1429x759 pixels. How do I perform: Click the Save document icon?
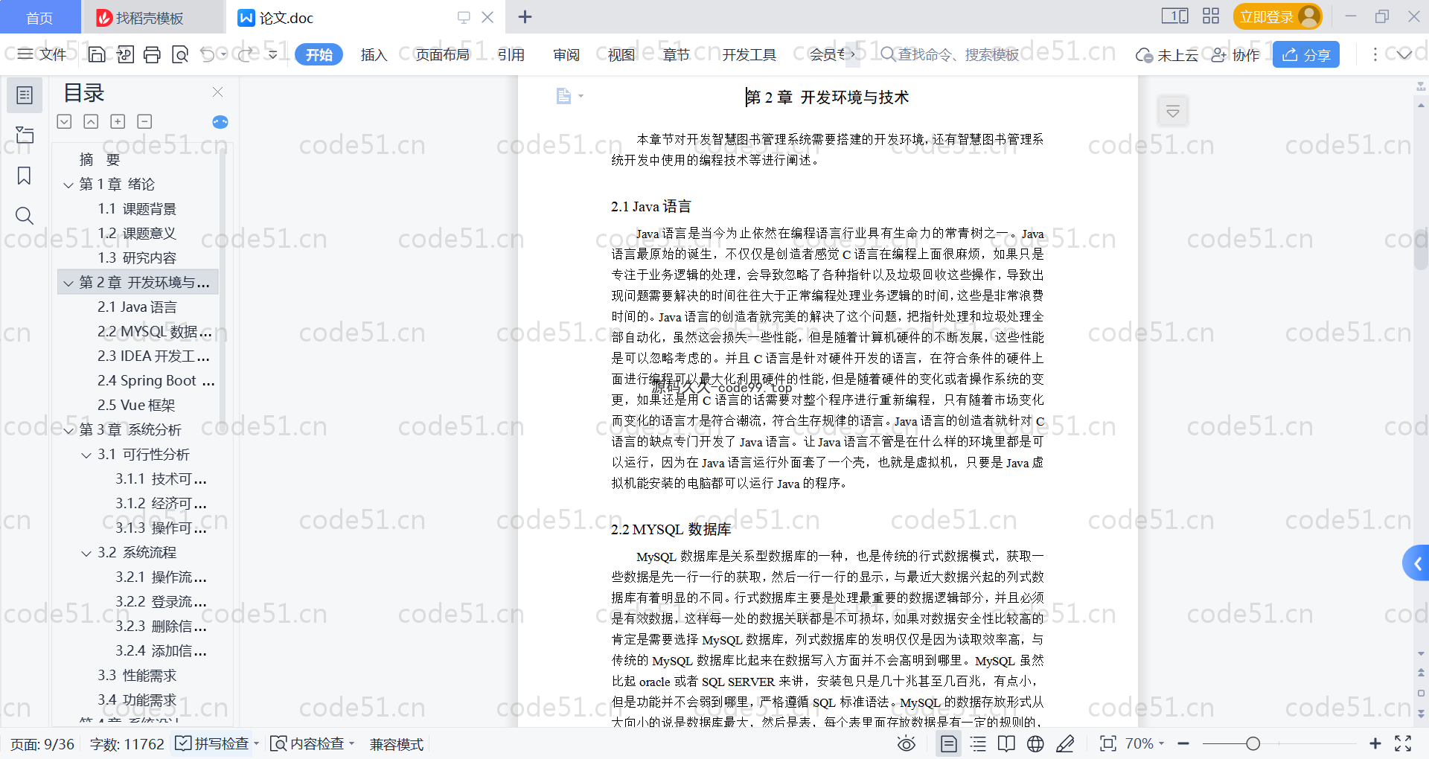coord(97,54)
